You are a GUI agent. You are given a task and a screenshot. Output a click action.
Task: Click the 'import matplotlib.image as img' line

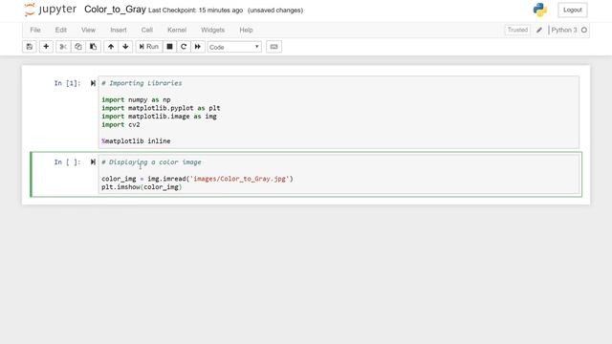click(x=159, y=117)
